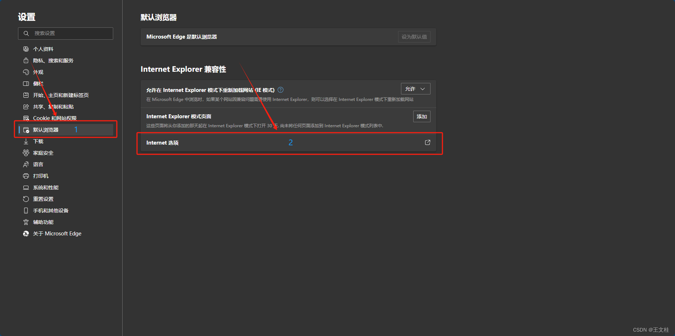
Task: Click the text 'Microsoft Edge 是默认浏览器'
Action: 181,37
